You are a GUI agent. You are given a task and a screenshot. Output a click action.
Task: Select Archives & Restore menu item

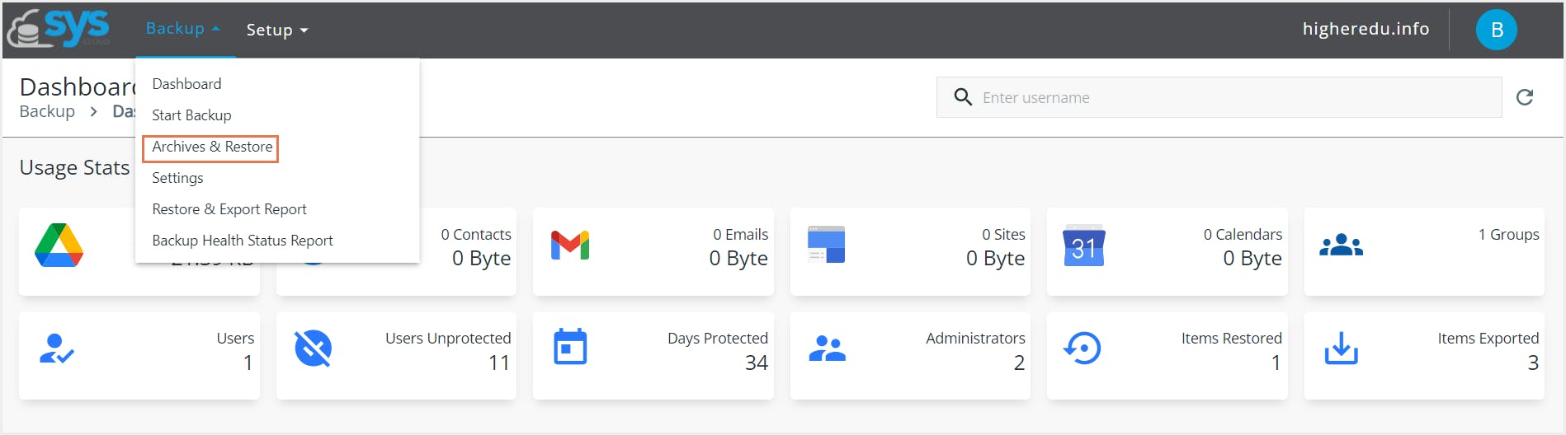(x=212, y=147)
